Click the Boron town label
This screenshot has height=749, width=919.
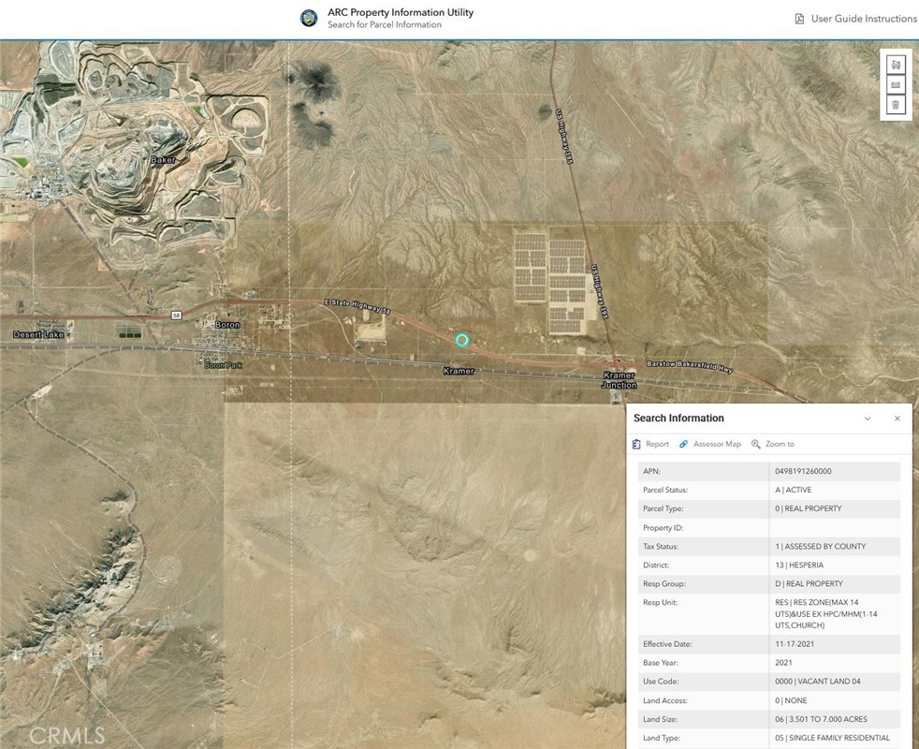coord(227,325)
